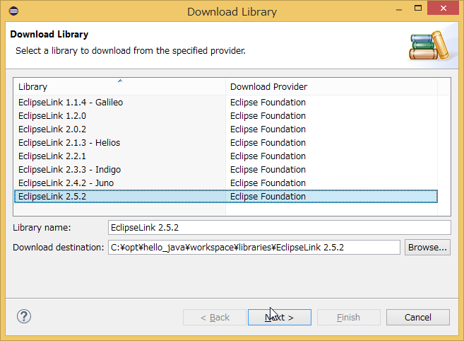Select EclipseLink 2.1.3 - Helios row
This screenshot has width=464, height=341.
coord(226,143)
